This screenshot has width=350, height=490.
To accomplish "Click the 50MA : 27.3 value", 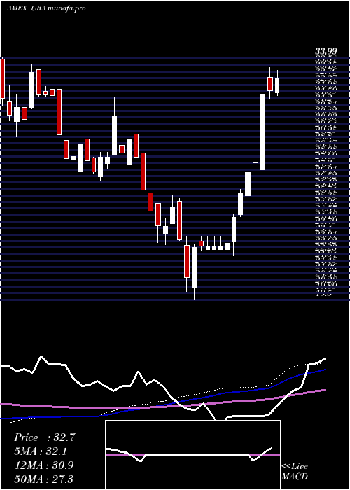I will pos(45,479).
